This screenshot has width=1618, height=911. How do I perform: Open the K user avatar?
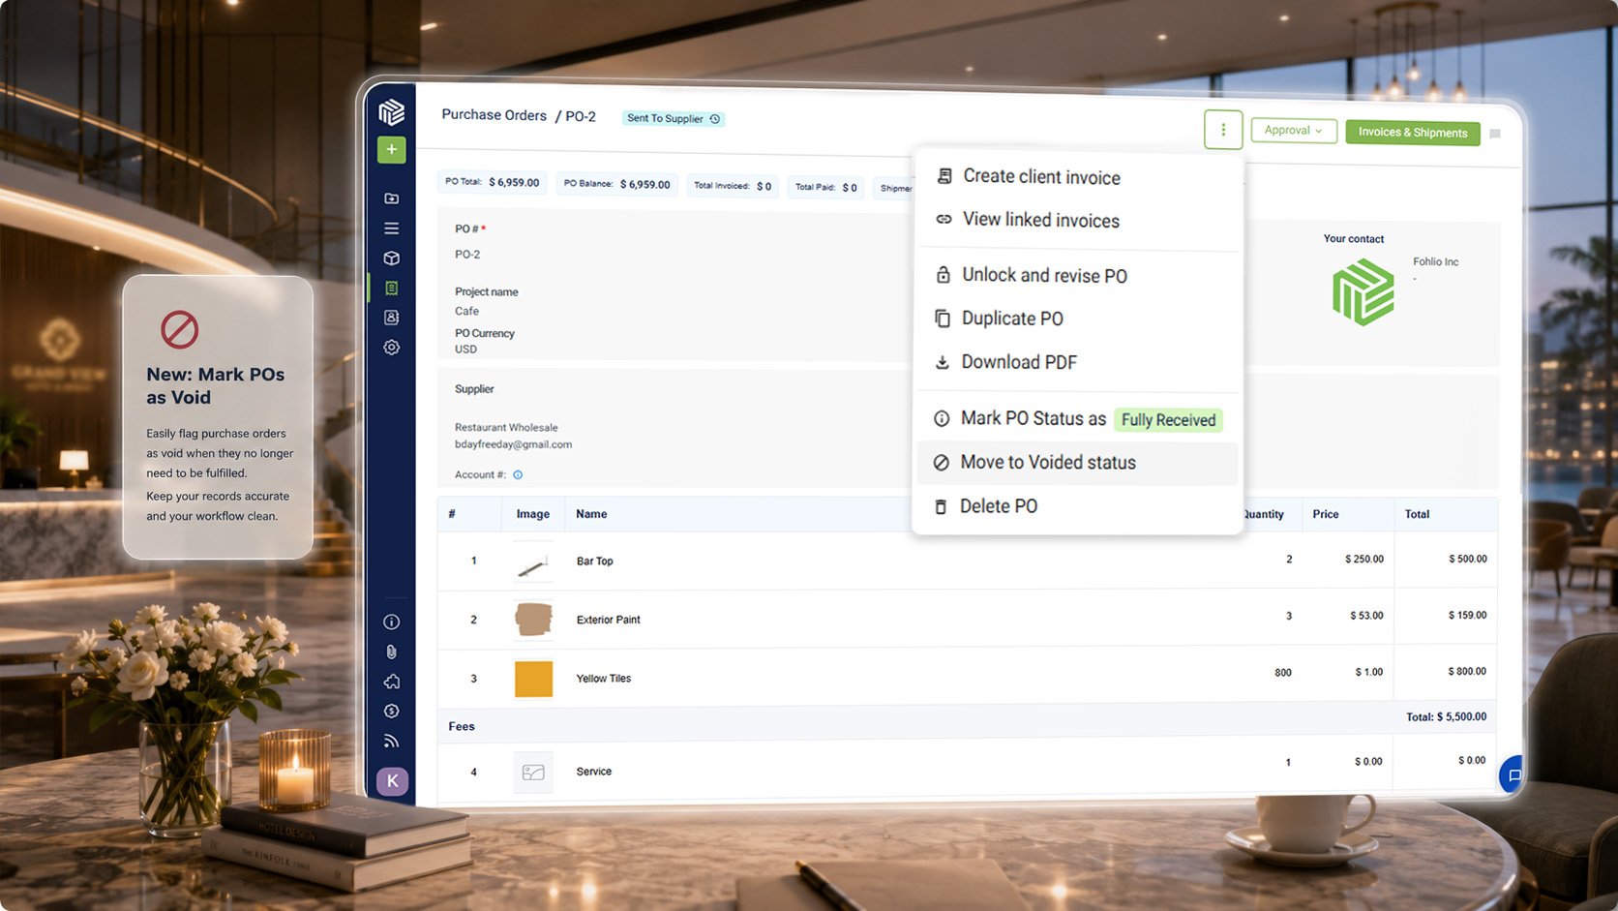click(392, 781)
